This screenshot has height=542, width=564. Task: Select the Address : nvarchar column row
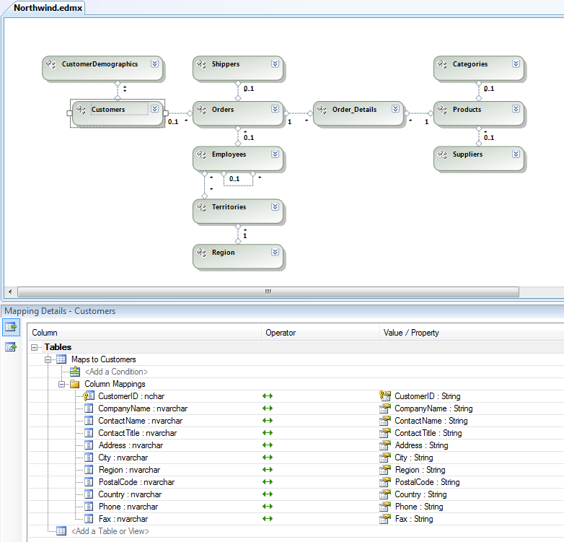coord(131,445)
